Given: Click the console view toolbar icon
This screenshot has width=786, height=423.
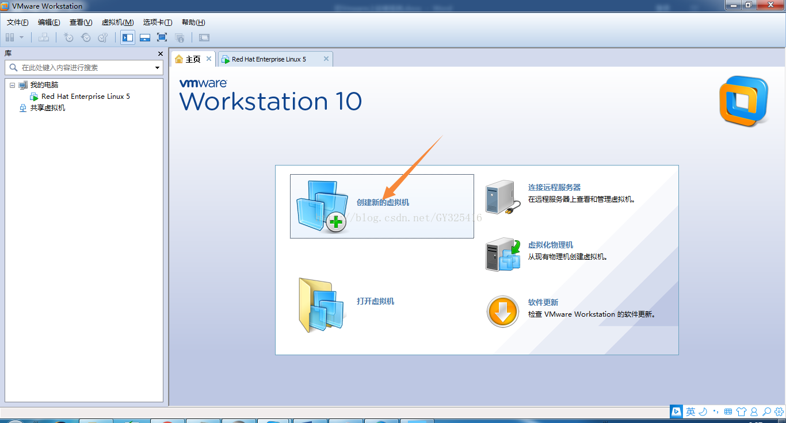Looking at the screenshot, I should pyautogui.click(x=204, y=37).
